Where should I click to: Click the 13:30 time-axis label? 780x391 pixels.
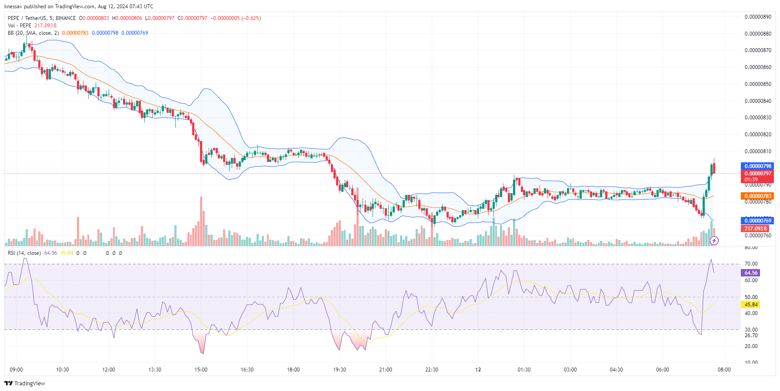(x=155, y=370)
